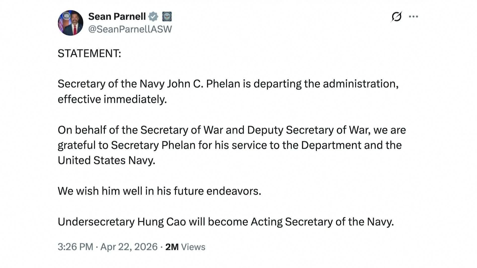
Task: Open Sean Parnell's profile picture
Action: coord(71,23)
